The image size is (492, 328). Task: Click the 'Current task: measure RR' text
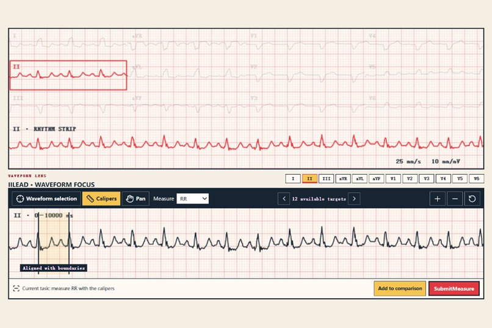coord(68,288)
